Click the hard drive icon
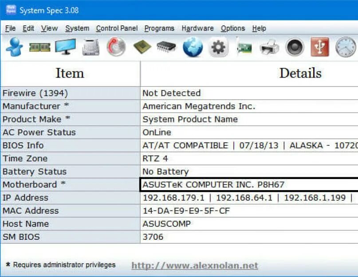The image size is (358, 277). (91, 47)
